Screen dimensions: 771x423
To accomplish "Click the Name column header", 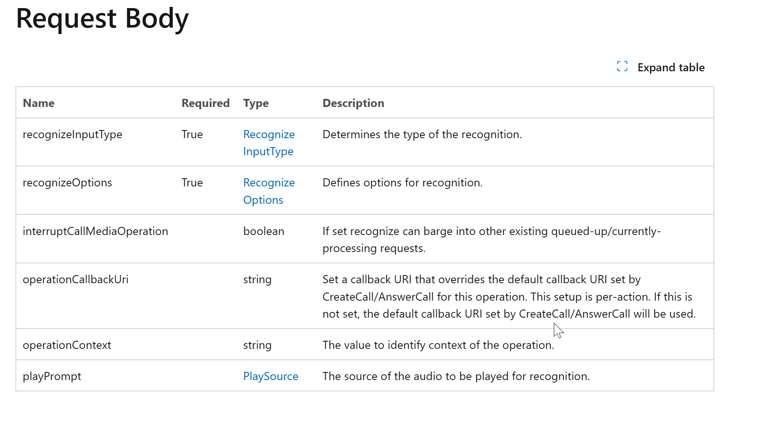I will [38, 103].
